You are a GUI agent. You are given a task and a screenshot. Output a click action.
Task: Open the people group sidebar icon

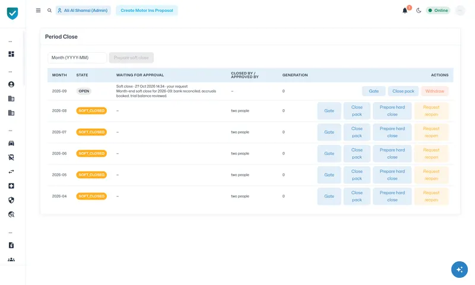point(11,259)
